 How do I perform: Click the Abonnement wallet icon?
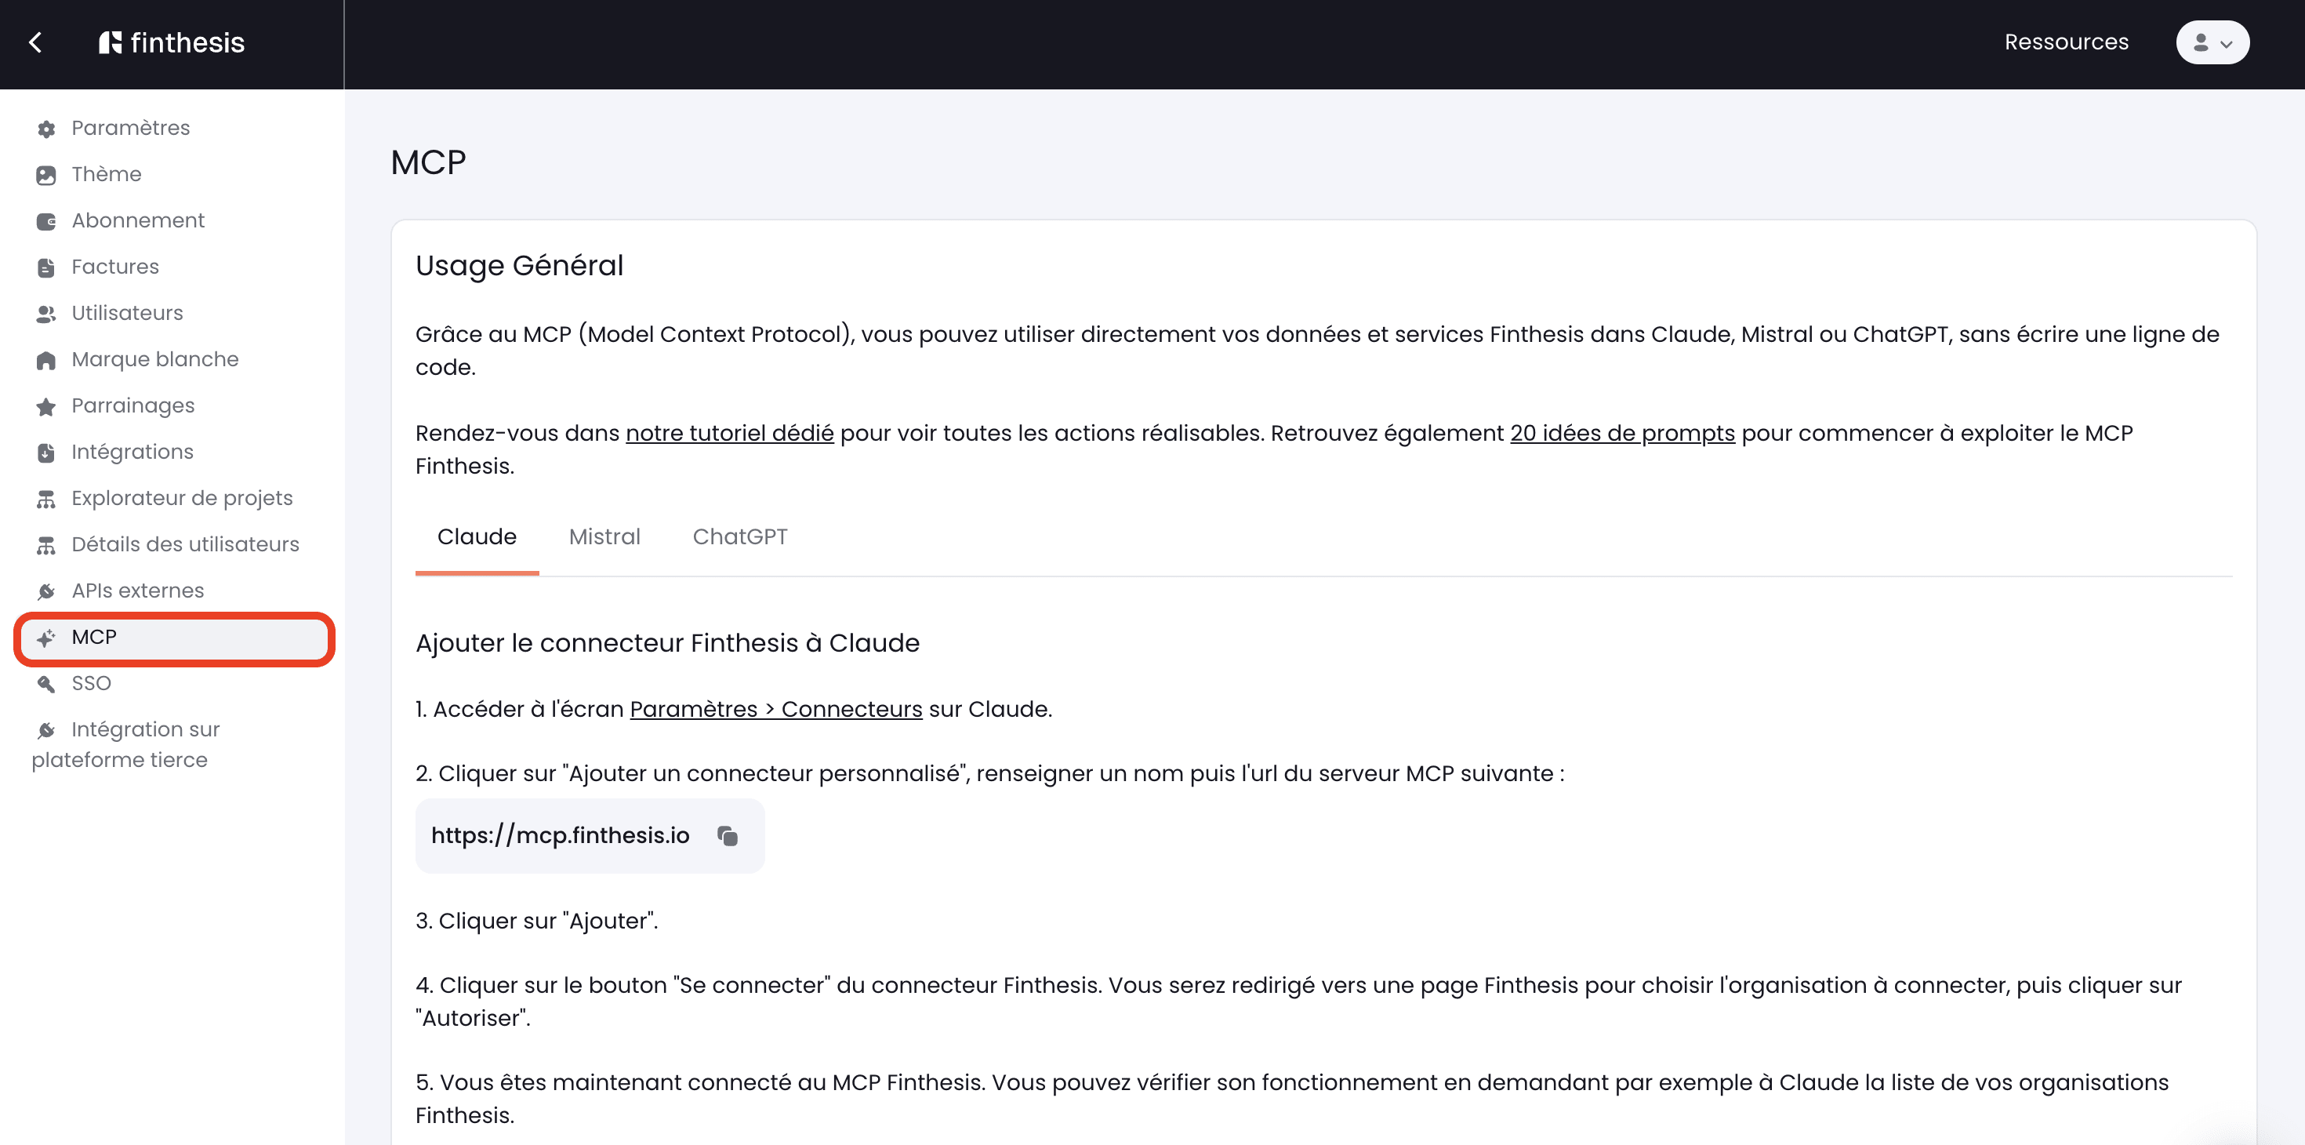[x=46, y=221]
